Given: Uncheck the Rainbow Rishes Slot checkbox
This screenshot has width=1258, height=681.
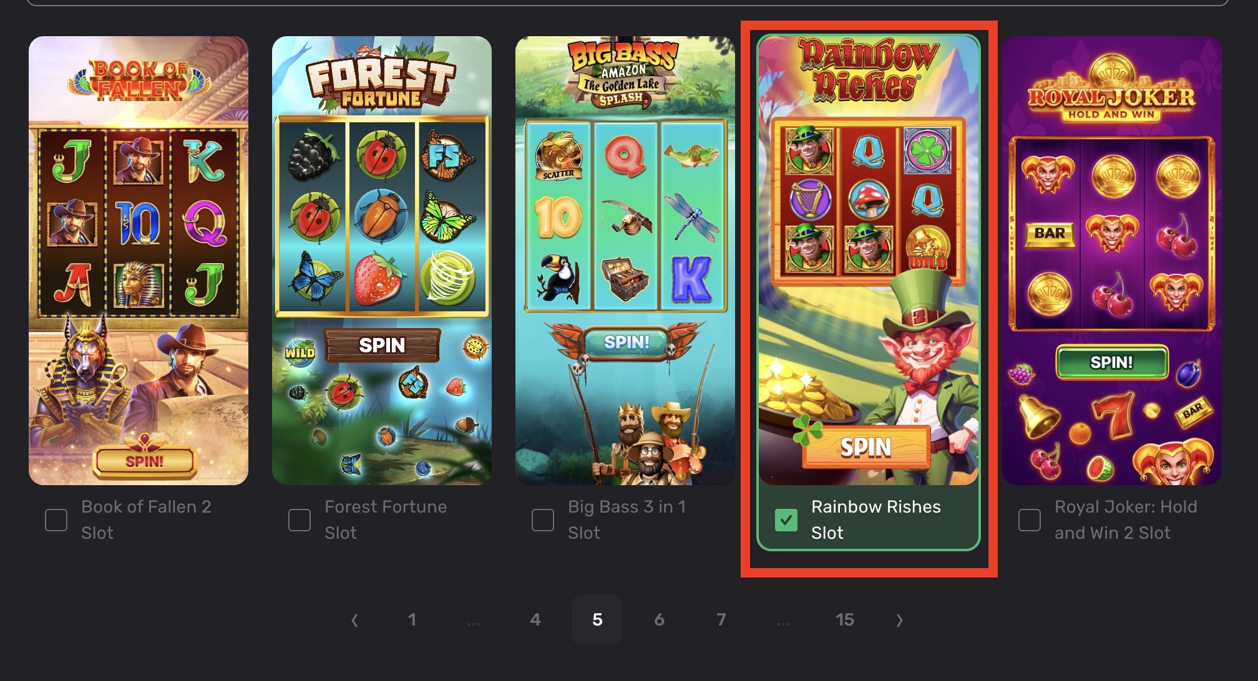Looking at the screenshot, I should click(x=786, y=520).
